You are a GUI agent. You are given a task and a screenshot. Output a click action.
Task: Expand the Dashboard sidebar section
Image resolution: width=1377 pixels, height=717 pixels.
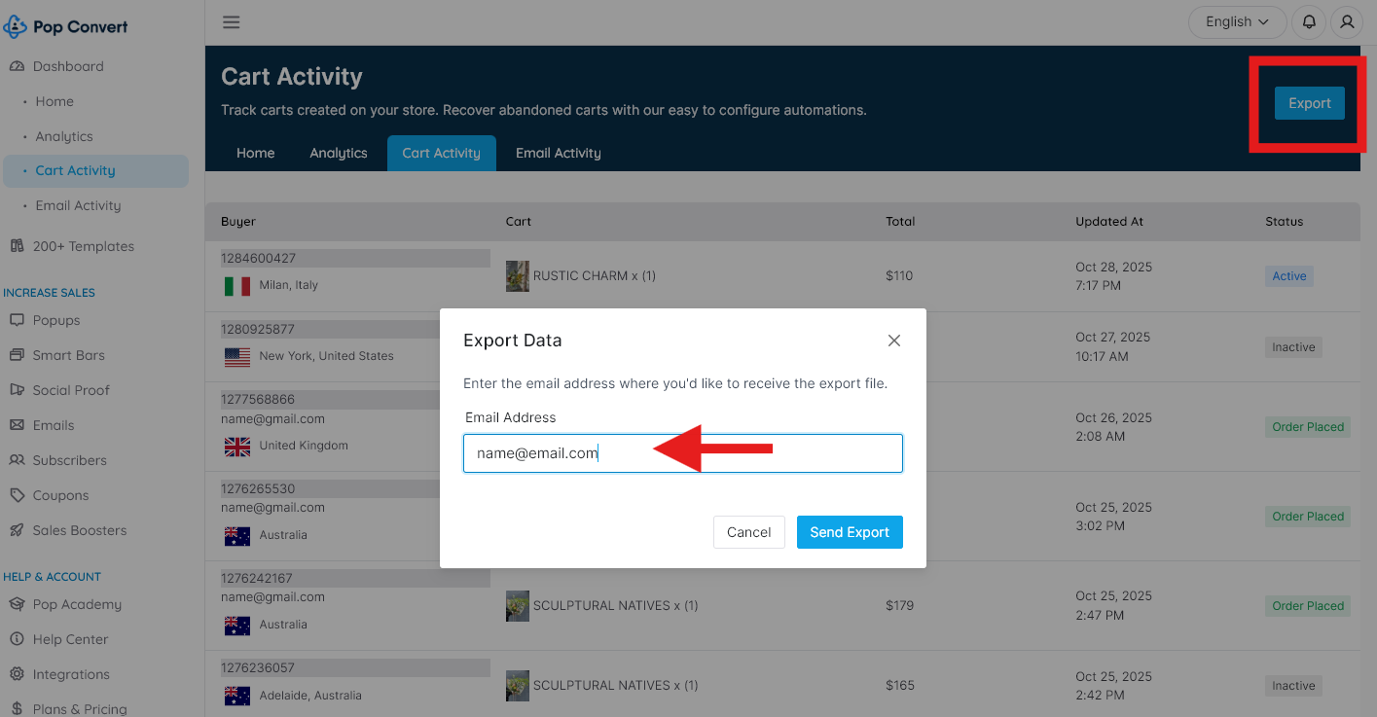(x=68, y=66)
